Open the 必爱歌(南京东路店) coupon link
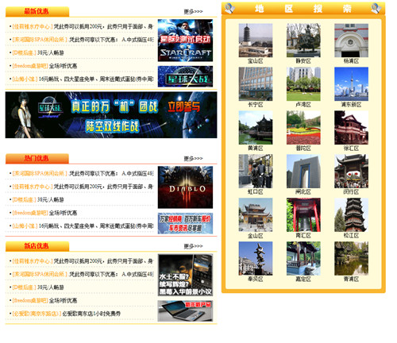This screenshot has width=397, height=343. click(37, 314)
